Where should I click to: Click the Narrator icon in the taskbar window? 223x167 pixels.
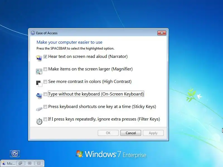[x=3, y=163]
